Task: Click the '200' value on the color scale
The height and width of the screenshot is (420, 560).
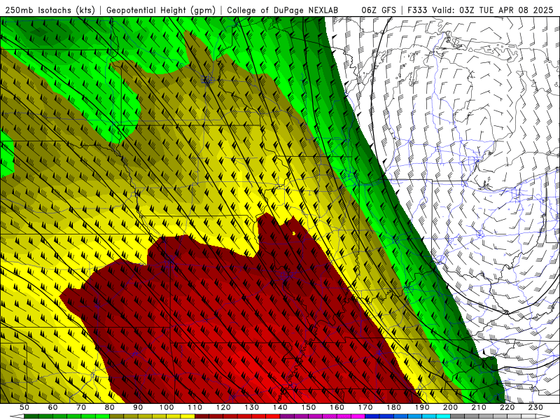Action: (x=450, y=407)
